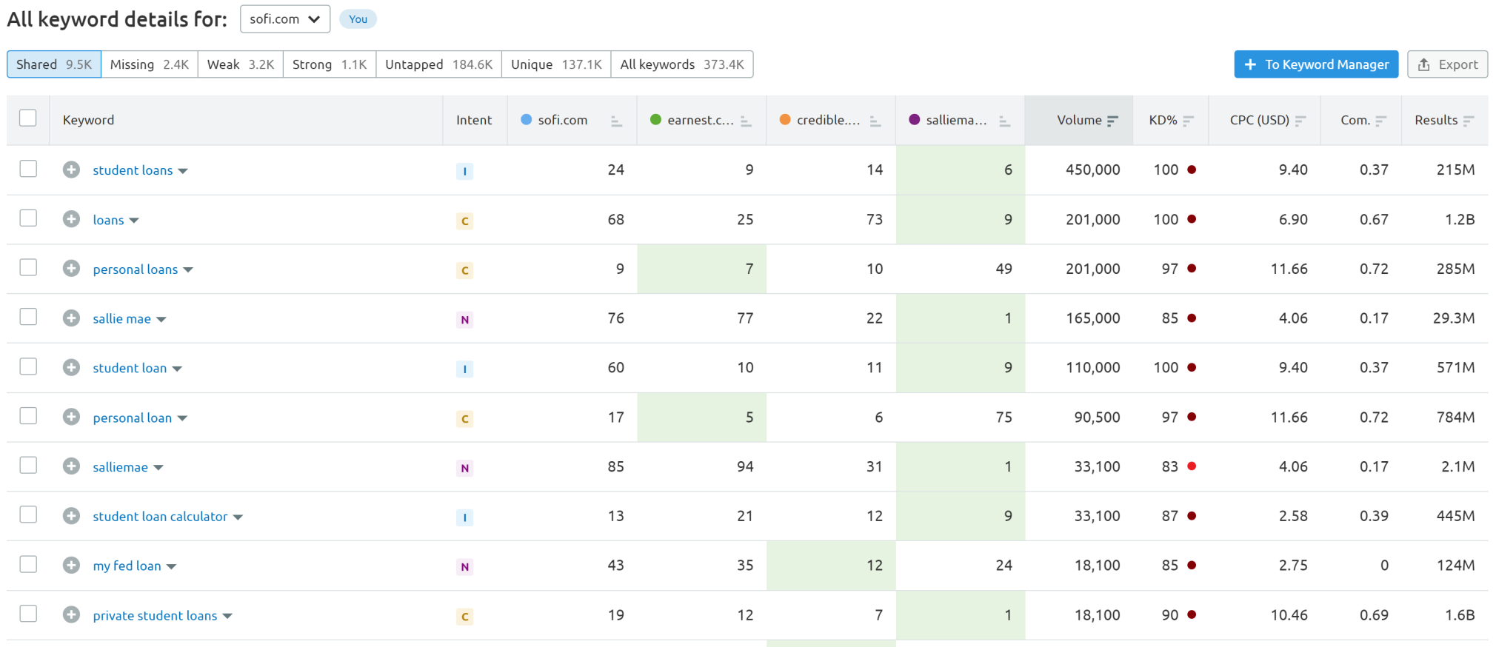Screen dimensions: 1496x647
Task: Open the sofi.com domain dropdown
Action: click(x=285, y=19)
